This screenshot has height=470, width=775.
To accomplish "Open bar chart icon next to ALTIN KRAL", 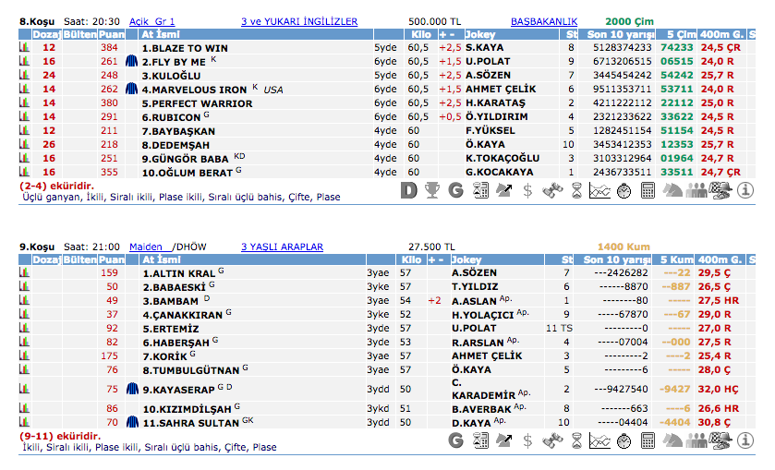I will tap(24, 272).
